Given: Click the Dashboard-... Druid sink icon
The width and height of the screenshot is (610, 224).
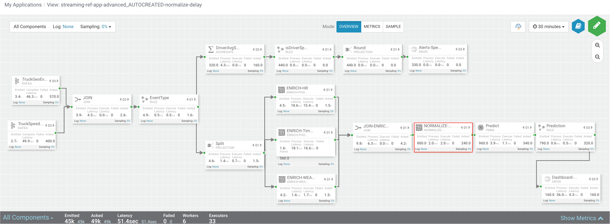Looking at the screenshot, I should point(547,179).
